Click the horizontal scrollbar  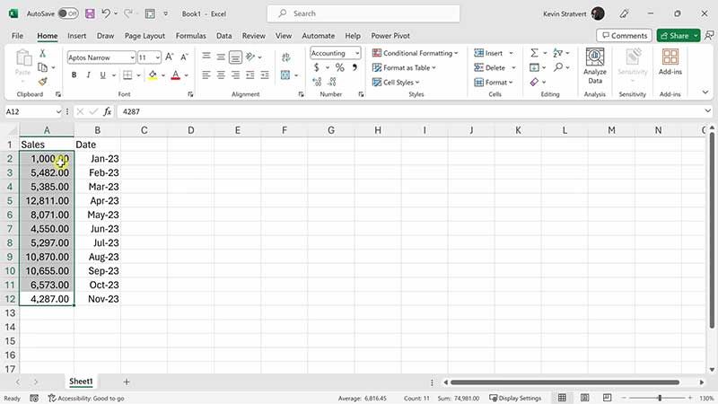565,382
